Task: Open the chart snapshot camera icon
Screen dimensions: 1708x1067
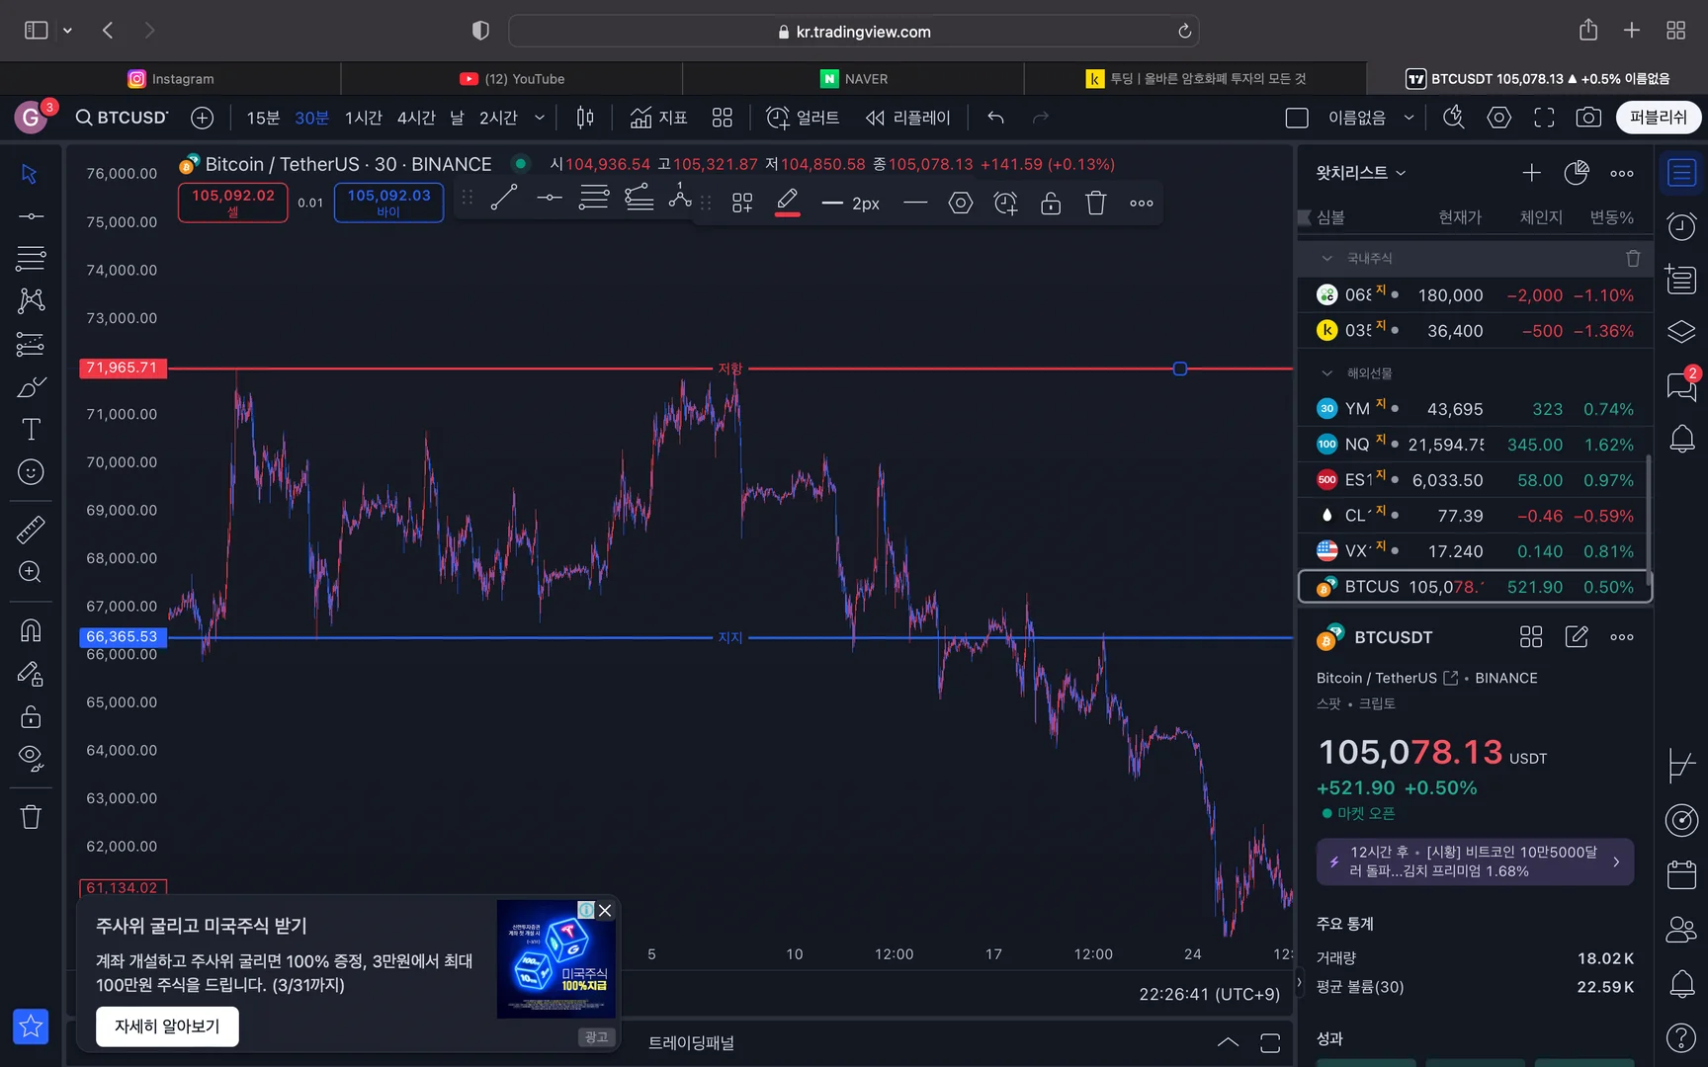Action: click(1587, 118)
